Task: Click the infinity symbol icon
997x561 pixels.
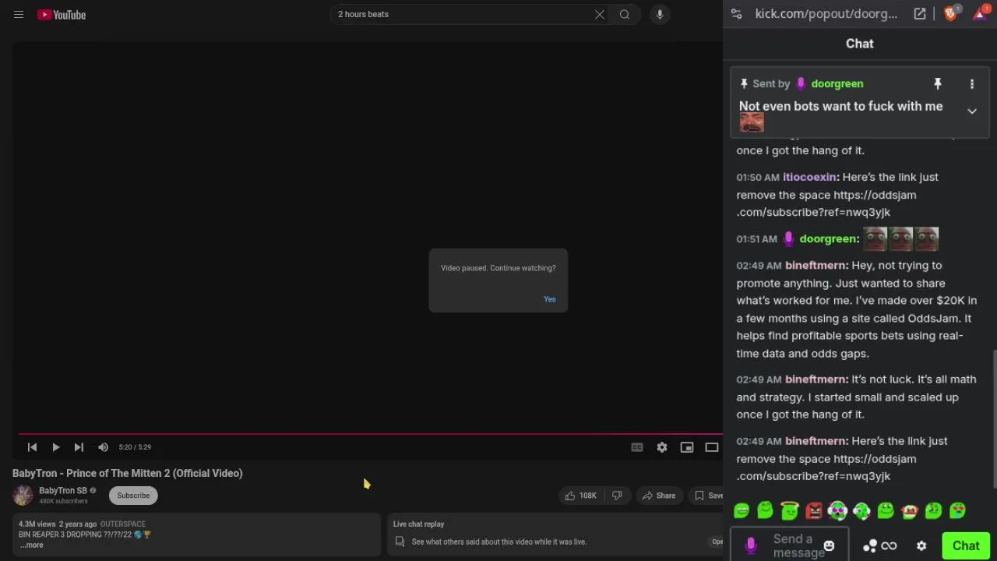Action: (x=889, y=545)
